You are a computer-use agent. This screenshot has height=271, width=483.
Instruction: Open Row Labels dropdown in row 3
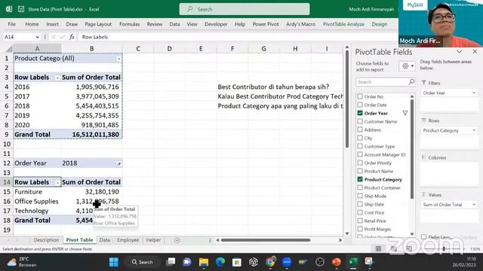click(57, 78)
